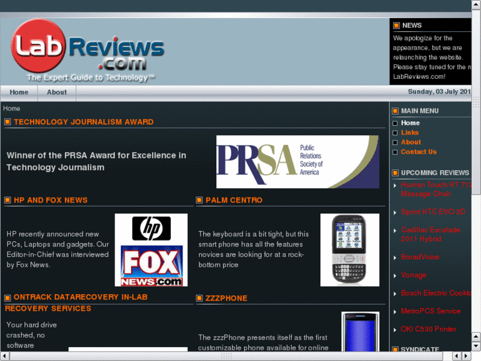Click square bullet next to Links menu item
Image resolution: width=481 pixels, height=361 pixels.
coord(395,133)
